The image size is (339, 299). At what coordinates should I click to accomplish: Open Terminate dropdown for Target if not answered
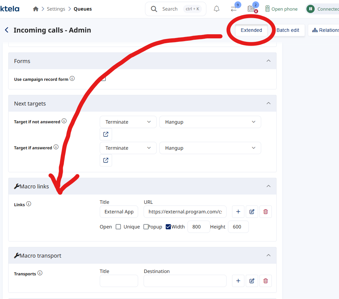(128, 122)
